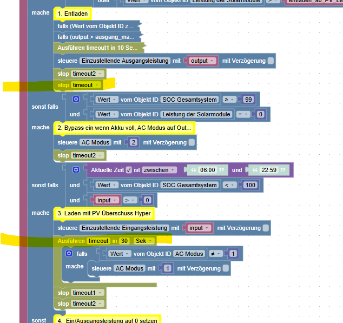Edit the number 100 value
Viewport: 343px width, 323px height.
(250, 185)
